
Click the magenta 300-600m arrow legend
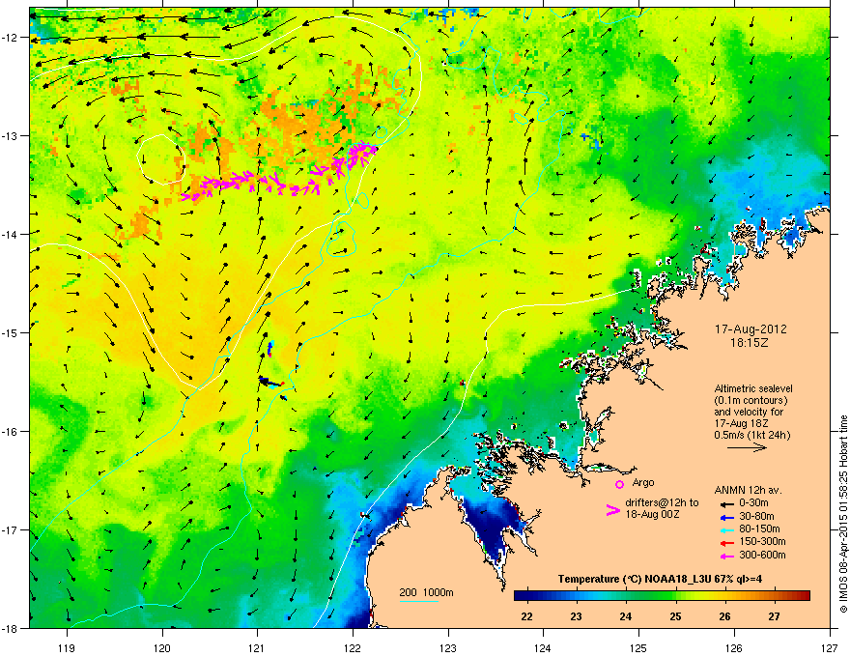point(725,556)
